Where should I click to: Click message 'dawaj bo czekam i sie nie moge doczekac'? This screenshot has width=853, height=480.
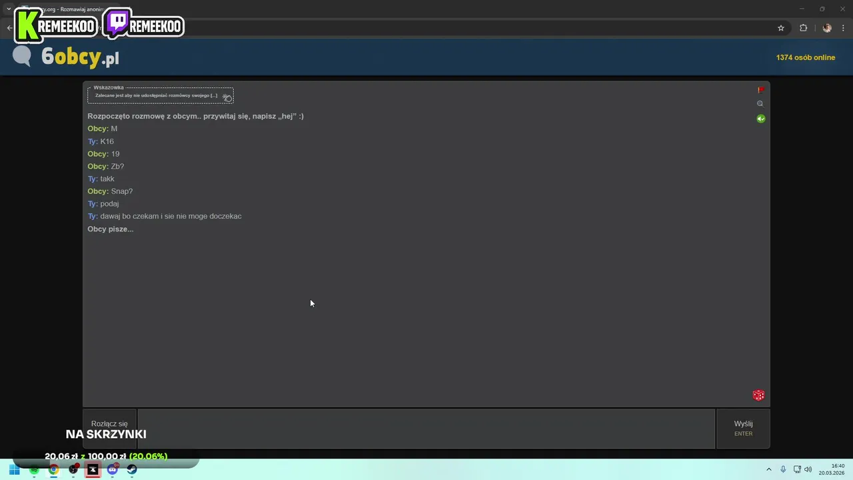click(x=171, y=216)
